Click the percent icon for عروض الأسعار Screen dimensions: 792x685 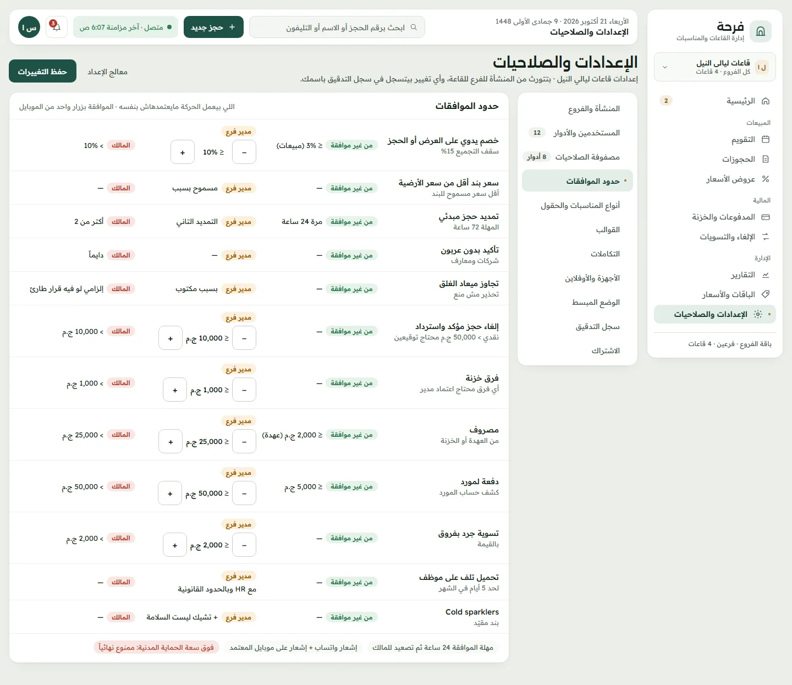click(766, 179)
